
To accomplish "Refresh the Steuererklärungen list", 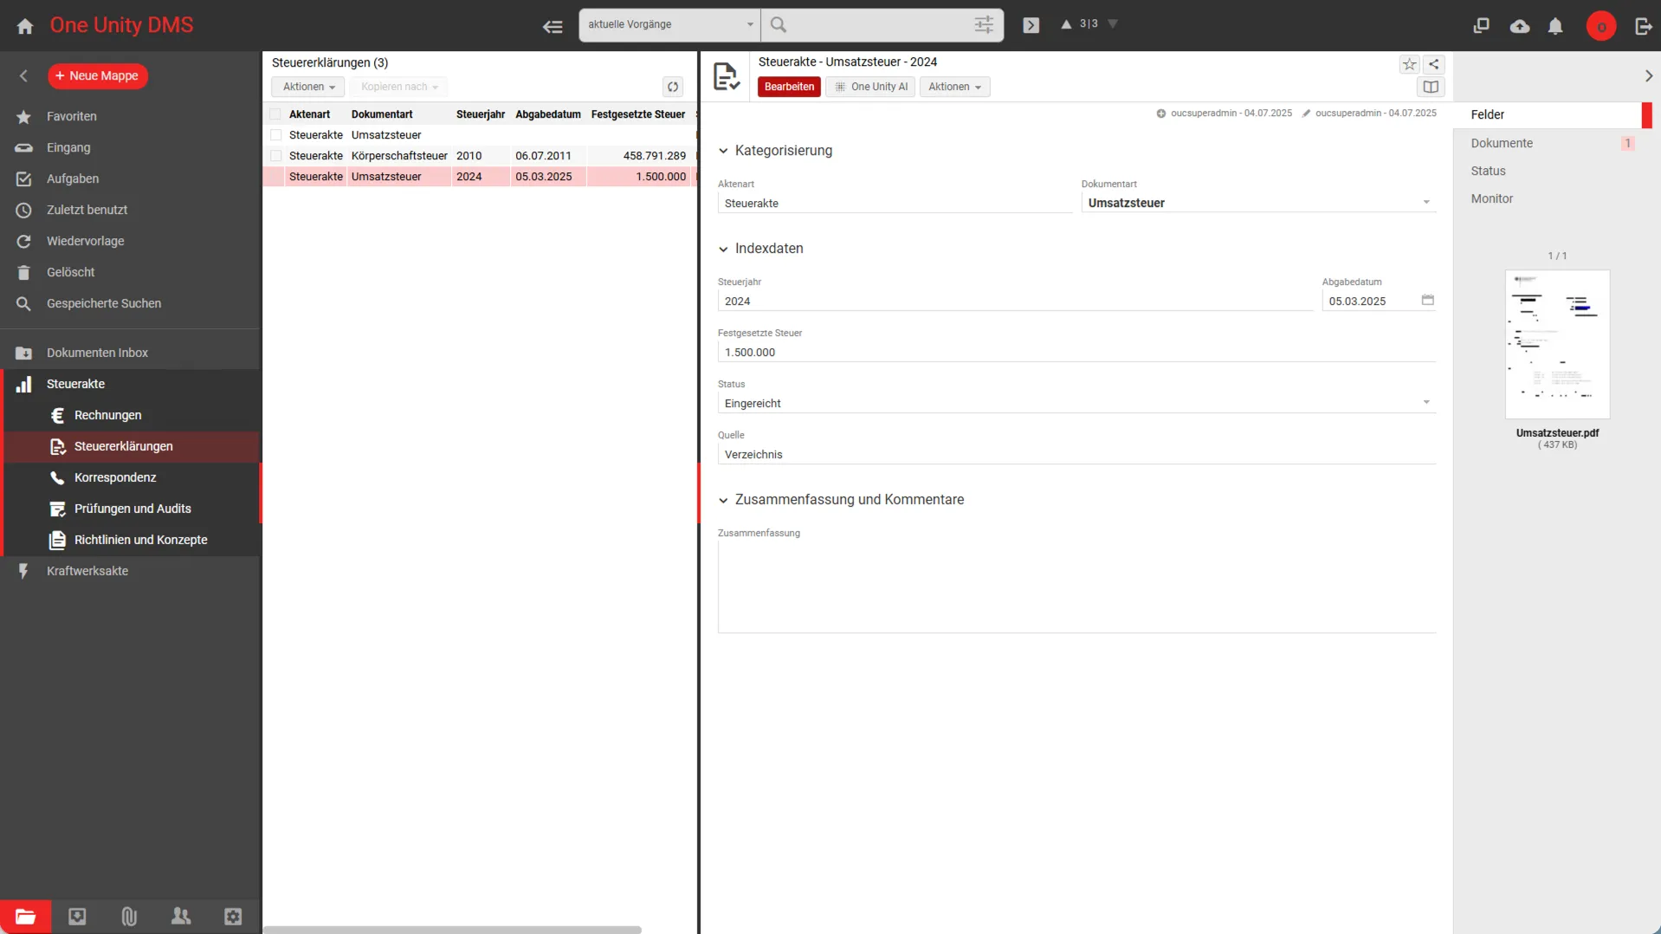I will [x=673, y=87].
